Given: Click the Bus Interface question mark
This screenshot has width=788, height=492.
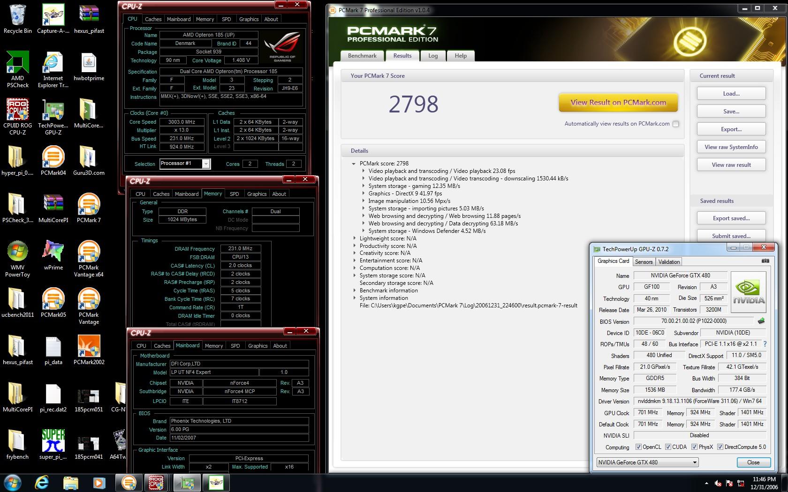Looking at the screenshot, I should [x=765, y=344].
